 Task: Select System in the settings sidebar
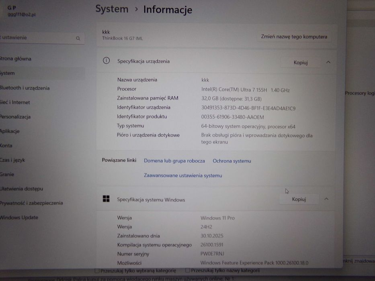pos(42,73)
